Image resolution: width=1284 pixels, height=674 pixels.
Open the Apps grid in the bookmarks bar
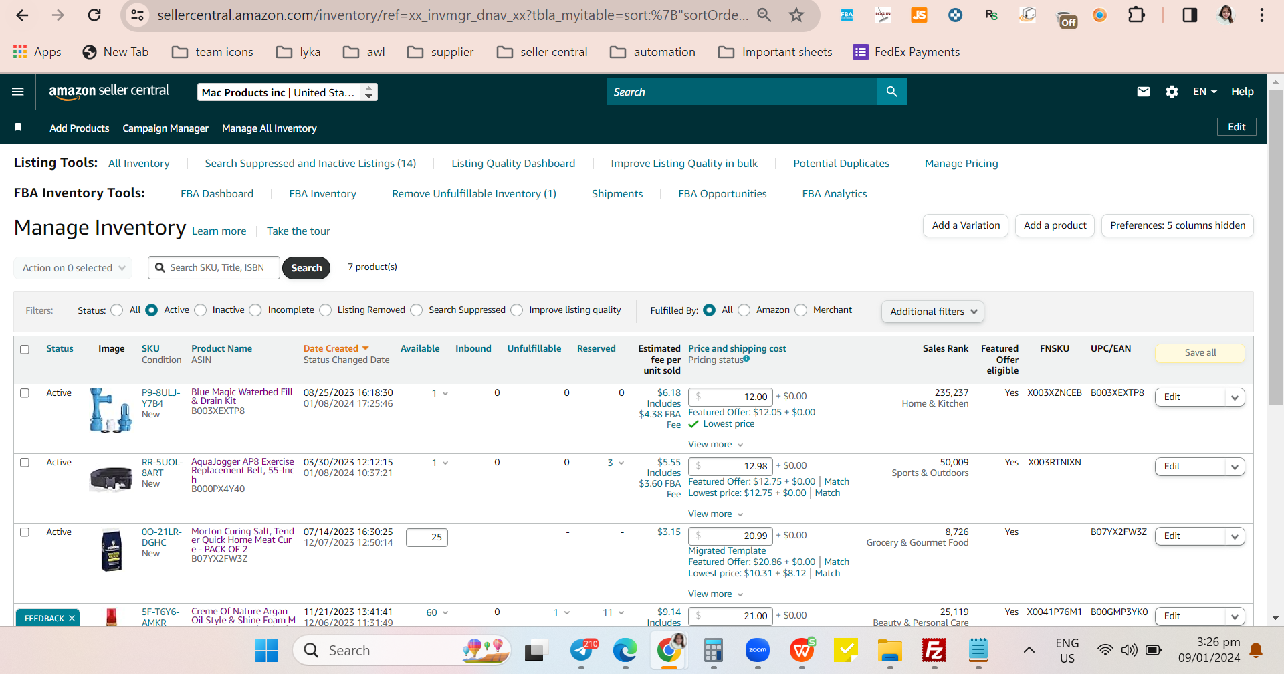pyautogui.click(x=37, y=52)
